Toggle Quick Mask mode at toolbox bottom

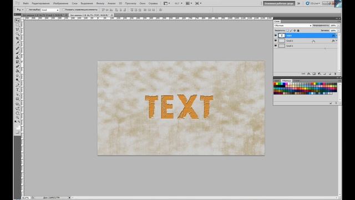[x=17, y=132]
